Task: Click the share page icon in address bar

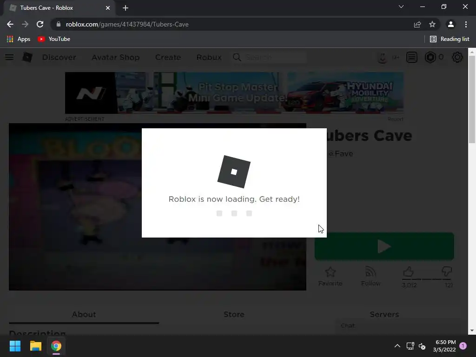Action: pos(417,24)
